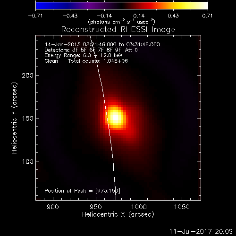Click the 'Detectors: 3F 5F 6F 7F 8F 9F, Att 0' line
This screenshot has height=236, width=236.
(x=91, y=50)
